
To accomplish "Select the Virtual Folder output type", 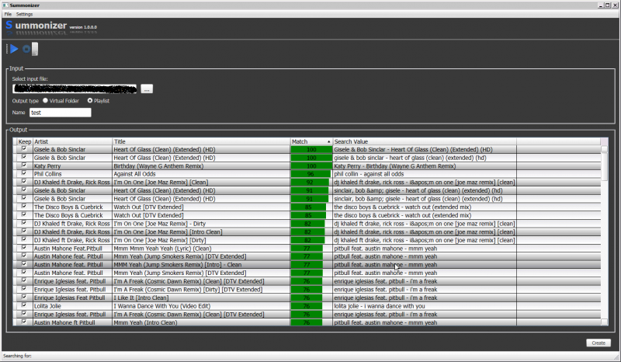I will [x=61, y=101].
